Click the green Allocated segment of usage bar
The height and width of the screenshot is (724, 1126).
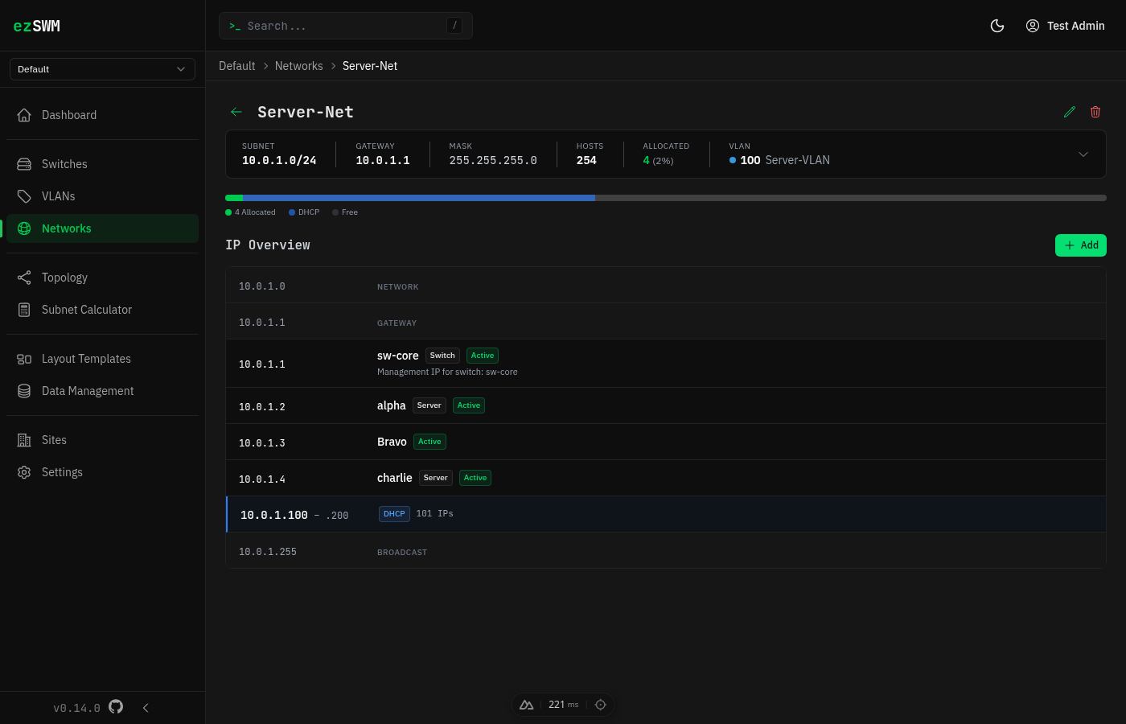pos(234,198)
